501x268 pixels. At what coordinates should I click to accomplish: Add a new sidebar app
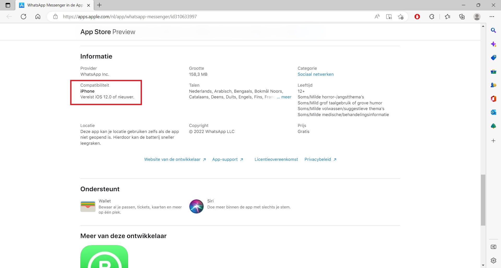tap(493, 141)
